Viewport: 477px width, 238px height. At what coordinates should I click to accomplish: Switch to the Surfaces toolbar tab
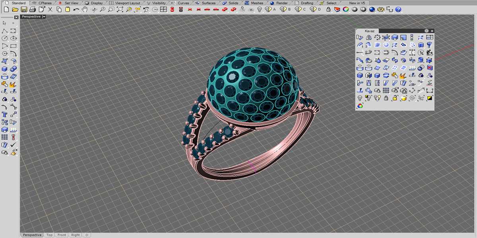coord(206,3)
